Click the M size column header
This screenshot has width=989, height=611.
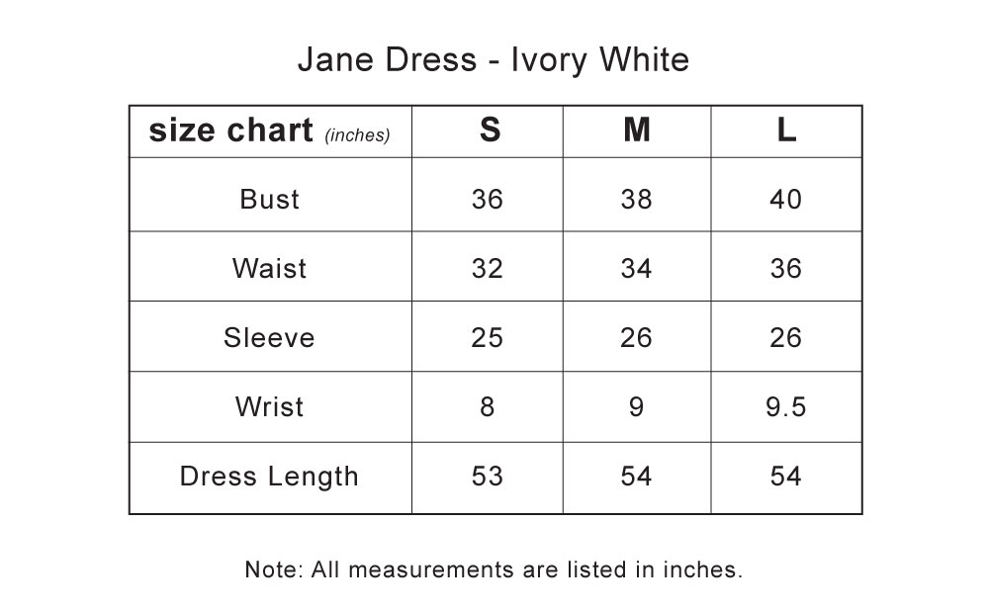coord(636,130)
